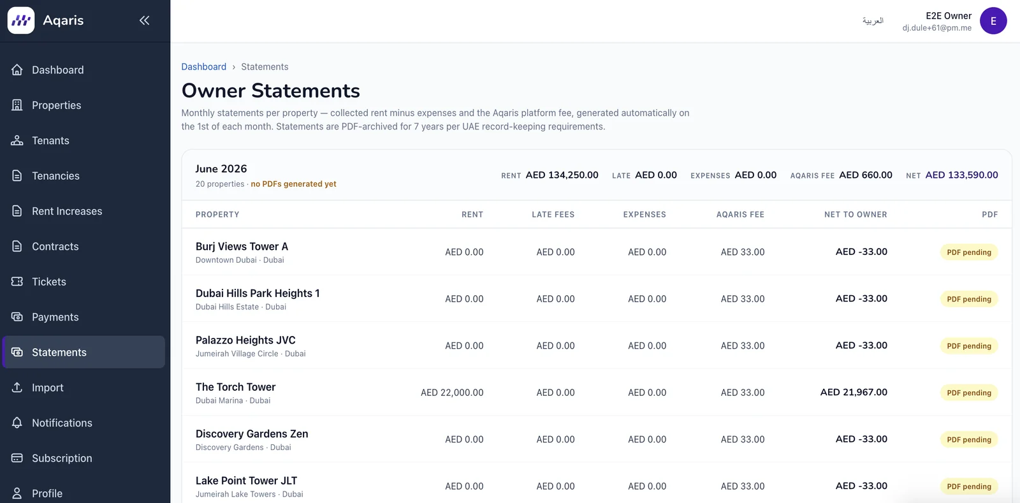Click PDF pending for Palazzo Heights JVC
The height and width of the screenshot is (503, 1020).
969,346
